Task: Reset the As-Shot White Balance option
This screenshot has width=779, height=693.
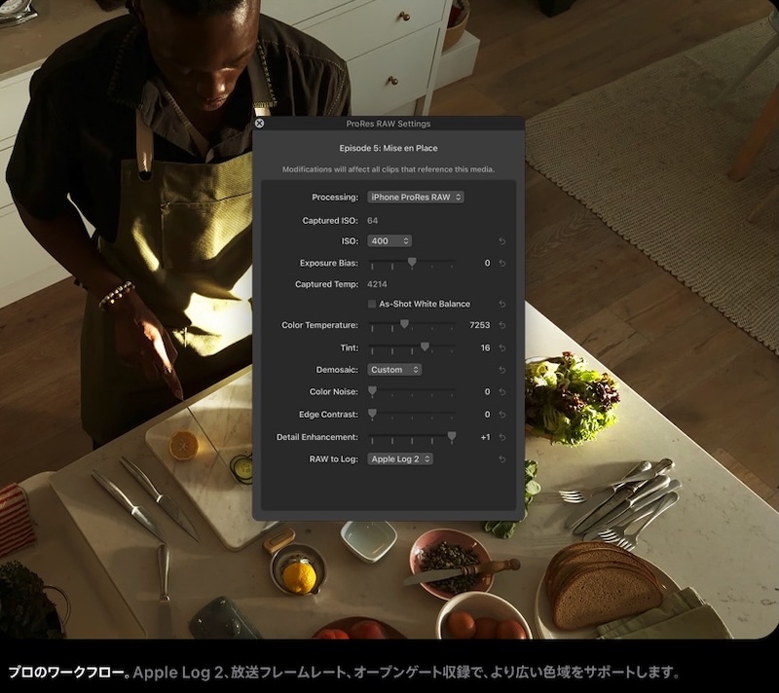Action: click(x=502, y=305)
